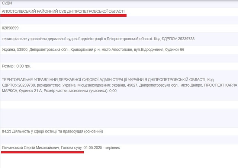Click uppercase 'ТЕРИТОРІАЛЬНЕ УПРАВЛІННЯ ДЕРЖАВНОЇ СУДОВОЇ АДМІНІСТРАЦІЇ' founder text
The height and width of the screenshot is (168, 238).
point(74,80)
